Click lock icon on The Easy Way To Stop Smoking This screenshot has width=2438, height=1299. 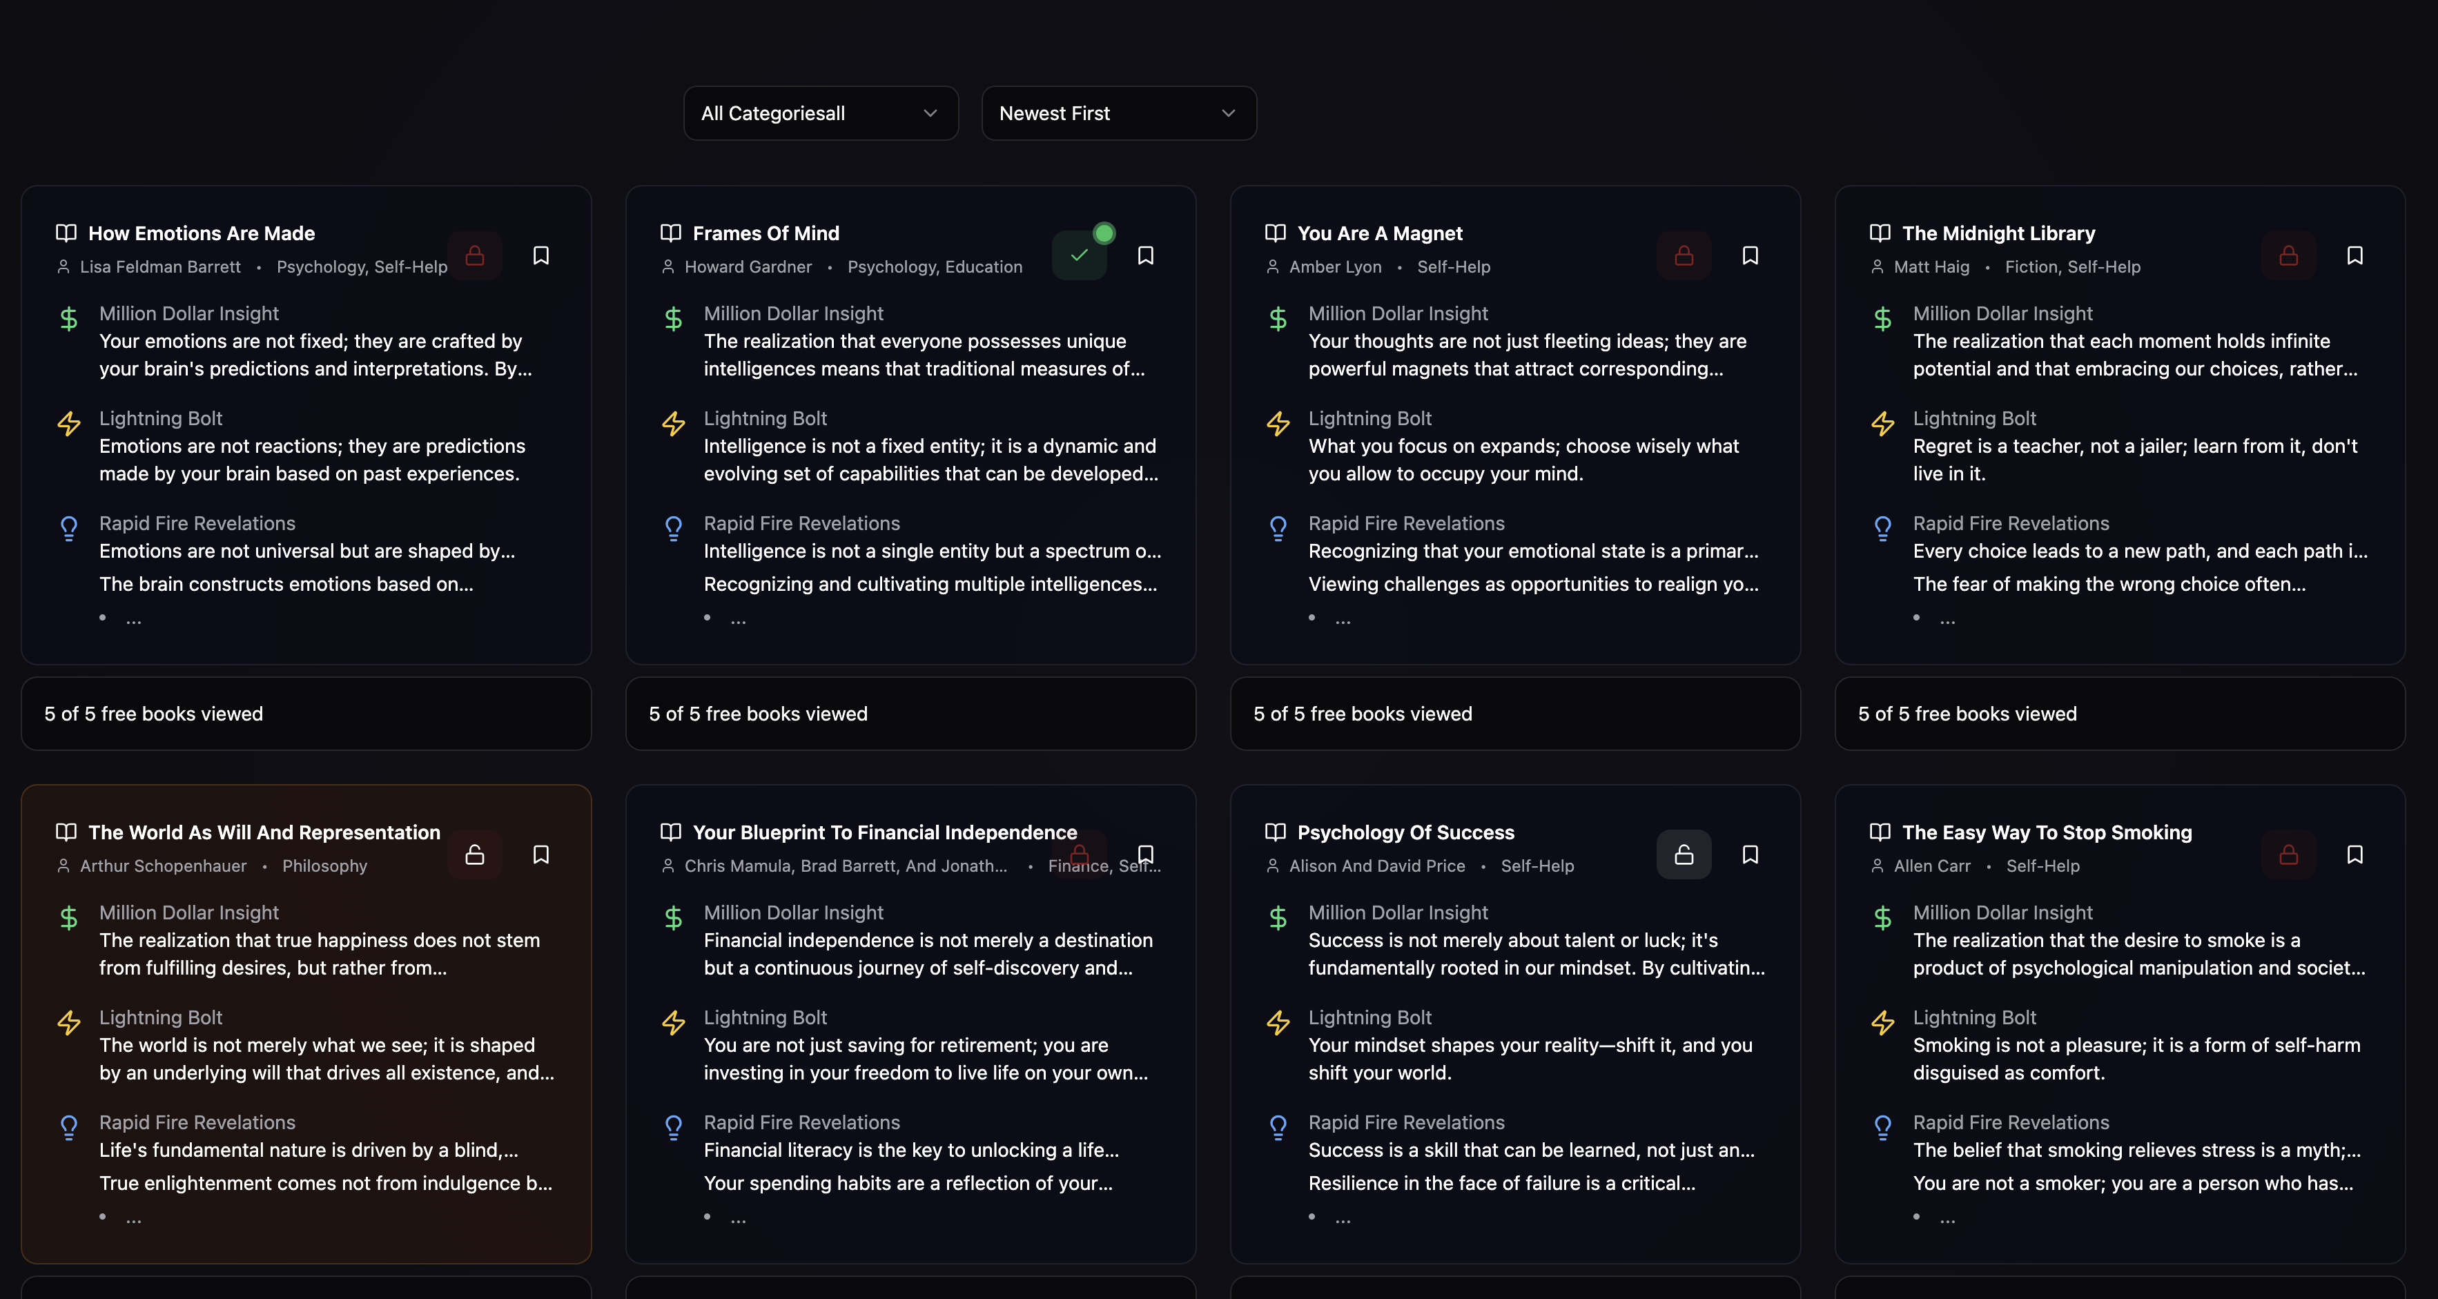(x=2288, y=854)
